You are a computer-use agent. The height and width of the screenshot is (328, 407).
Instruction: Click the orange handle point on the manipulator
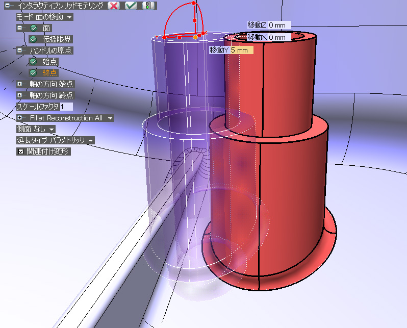tap(195, 37)
